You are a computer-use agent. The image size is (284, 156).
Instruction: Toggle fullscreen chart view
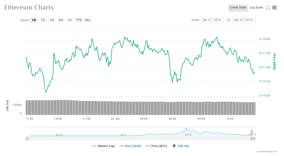pyautogui.click(x=268, y=8)
